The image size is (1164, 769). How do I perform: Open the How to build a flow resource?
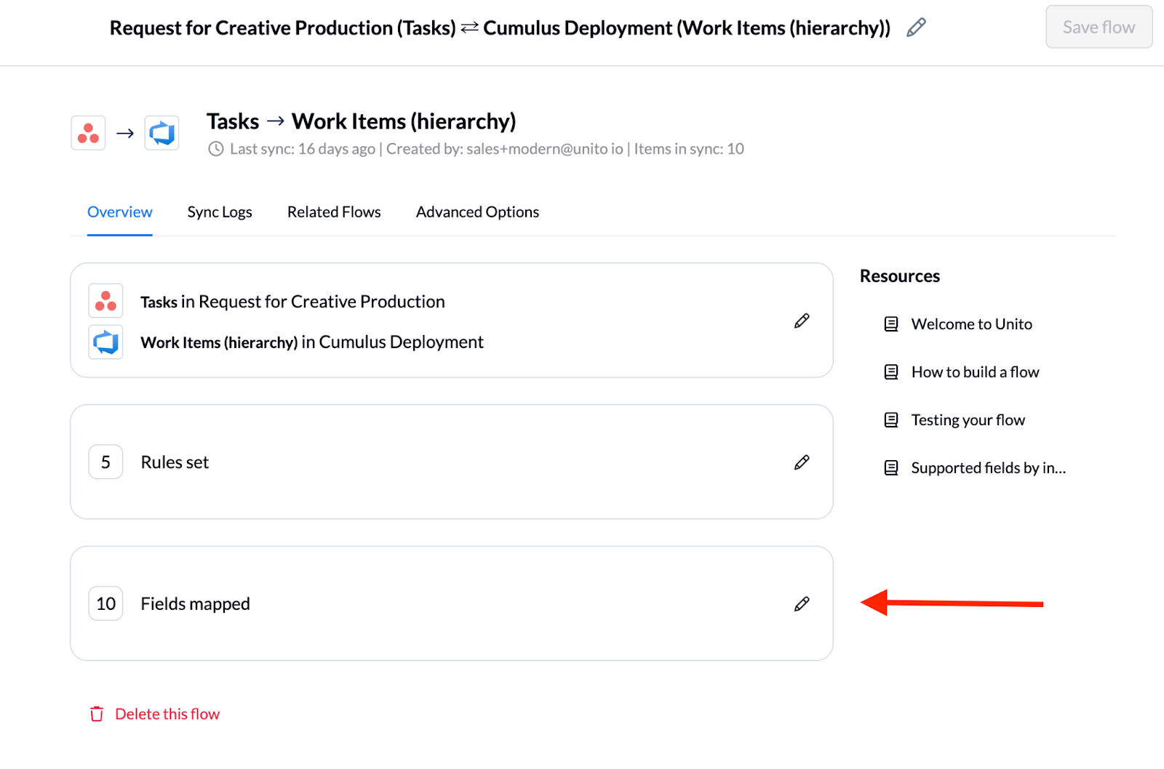point(975,372)
